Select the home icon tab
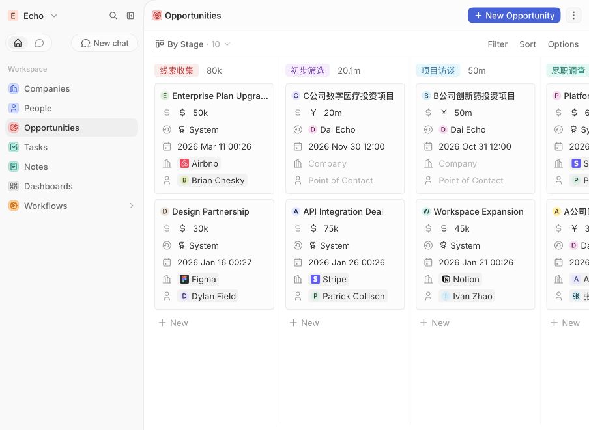 pyautogui.click(x=18, y=43)
